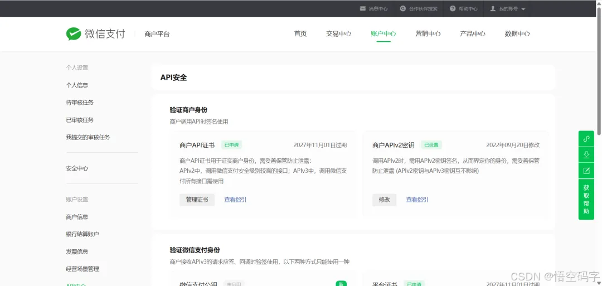The width and height of the screenshot is (602, 286).
Task: Click the green floating edit-note icon
Action: tap(586, 171)
